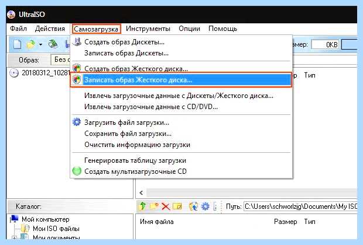
Task: Click the Каталог label header
Action: pos(29,206)
